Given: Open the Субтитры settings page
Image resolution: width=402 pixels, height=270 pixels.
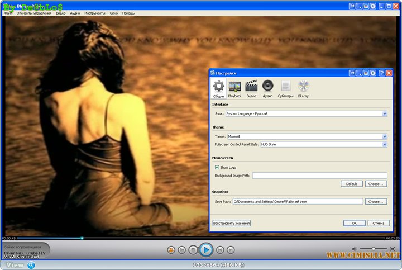Looking at the screenshot, I should click(286, 88).
